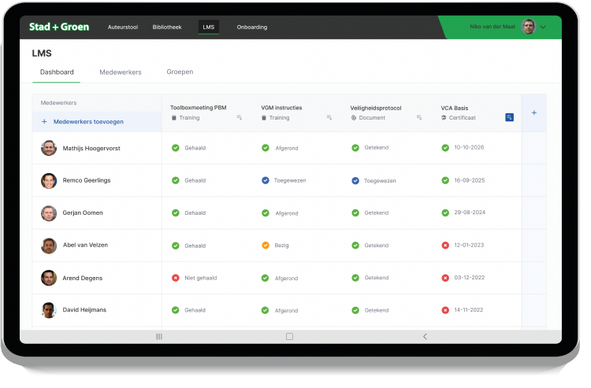Viewport: 591px width, 388px height.
Task: Sort the VGM instructies column
Action: (x=329, y=118)
